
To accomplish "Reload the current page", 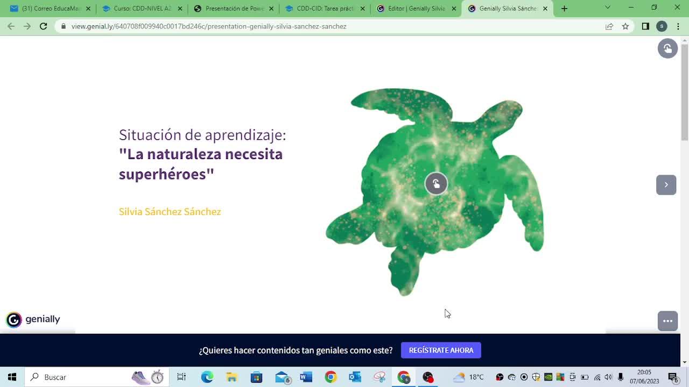I will (44, 26).
